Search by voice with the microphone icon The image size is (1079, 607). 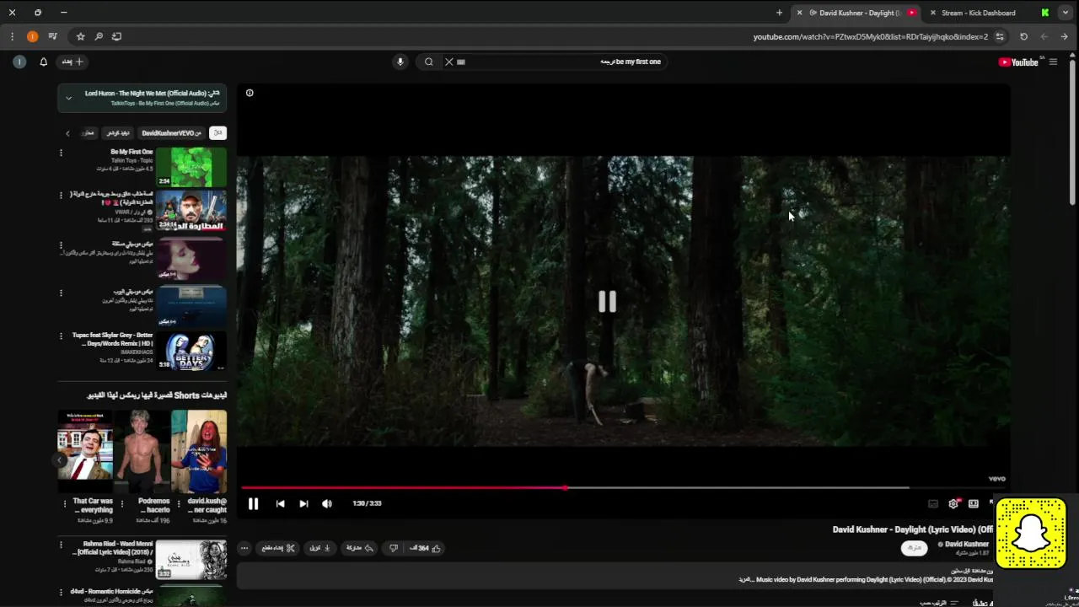coord(400,62)
